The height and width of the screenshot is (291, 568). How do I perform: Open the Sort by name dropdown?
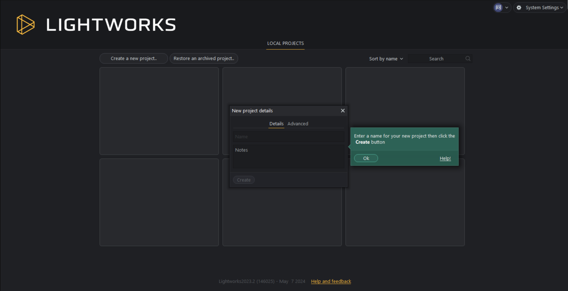tap(386, 59)
